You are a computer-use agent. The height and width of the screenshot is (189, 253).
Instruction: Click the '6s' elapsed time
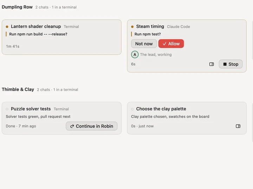(133, 64)
